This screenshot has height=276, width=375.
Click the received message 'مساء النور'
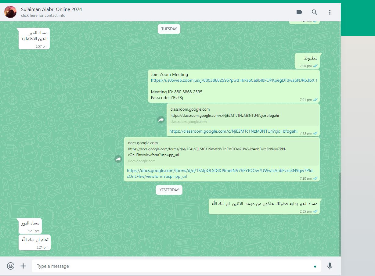click(x=30, y=226)
